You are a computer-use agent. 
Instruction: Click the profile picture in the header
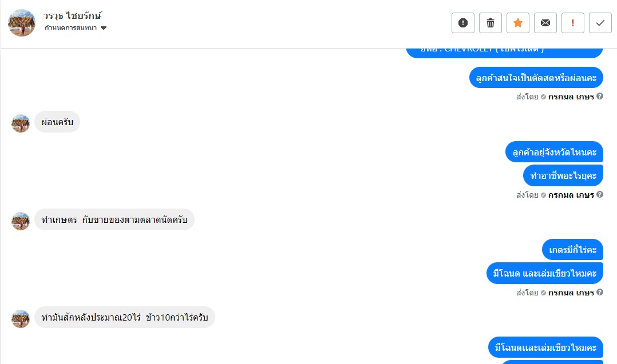point(22,23)
